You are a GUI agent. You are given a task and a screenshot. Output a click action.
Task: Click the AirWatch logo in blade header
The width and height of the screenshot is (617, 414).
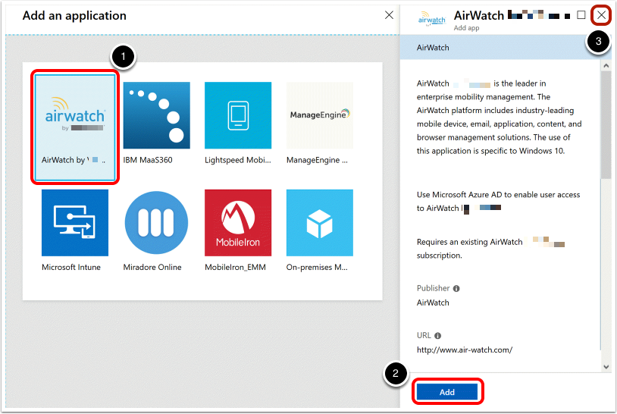(x=432, y=20)
